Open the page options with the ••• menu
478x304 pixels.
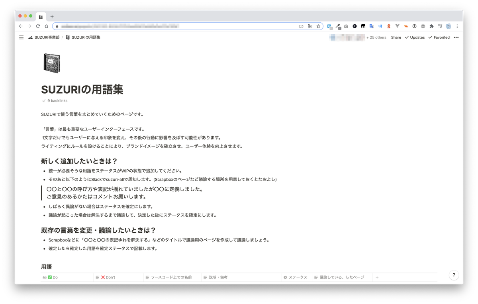[x=456, y=37]
